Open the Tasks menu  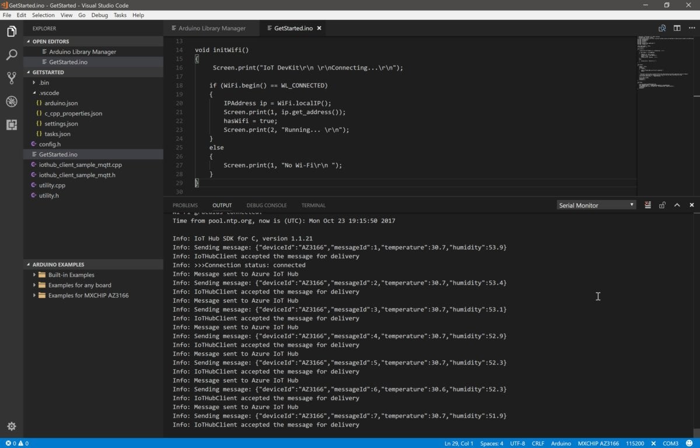pos(120,15)
